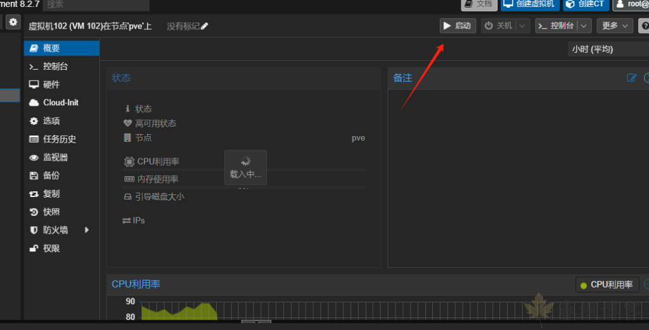Open the 监视器 monitor page
649x330 pixels.
point(61,157)
